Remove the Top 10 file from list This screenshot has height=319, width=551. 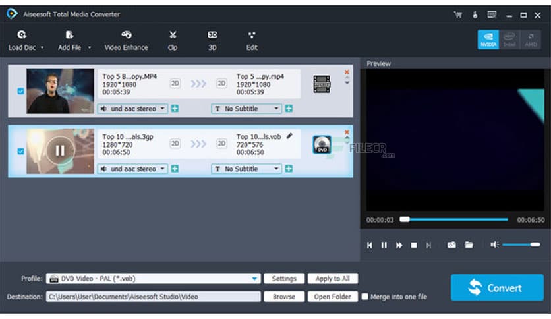(x=347, y=132)
